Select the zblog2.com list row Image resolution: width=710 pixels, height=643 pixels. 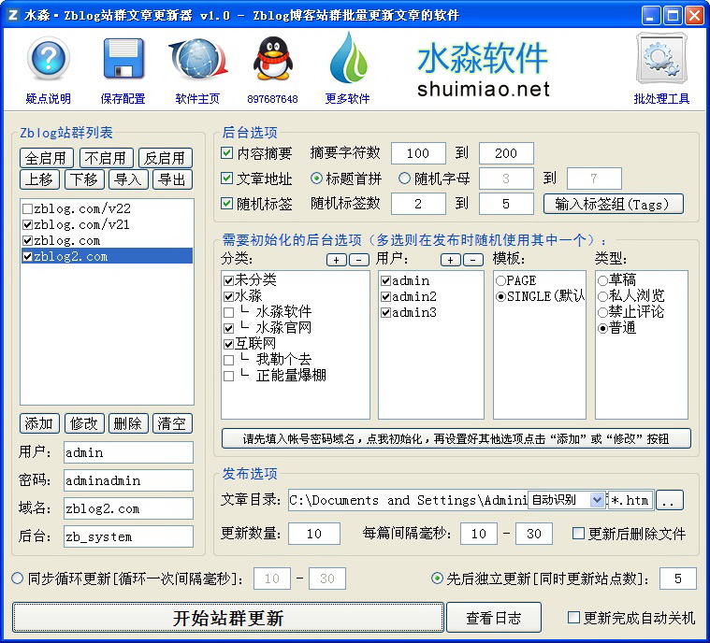coord(107,256)
